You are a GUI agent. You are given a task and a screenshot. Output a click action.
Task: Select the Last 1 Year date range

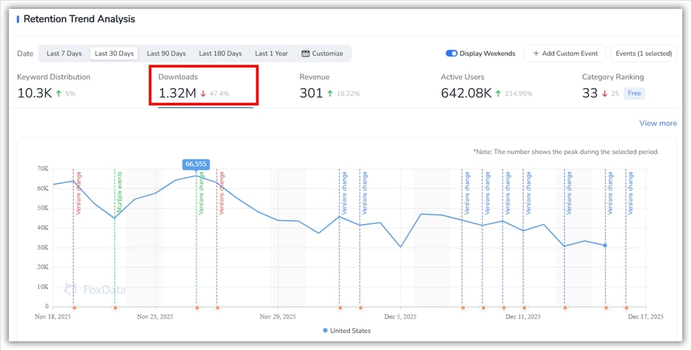coord(271,53)
